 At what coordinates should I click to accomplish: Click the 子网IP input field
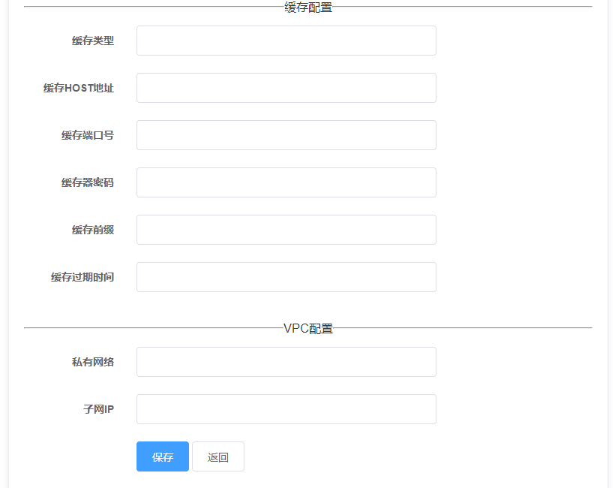(x=286, y=409)
